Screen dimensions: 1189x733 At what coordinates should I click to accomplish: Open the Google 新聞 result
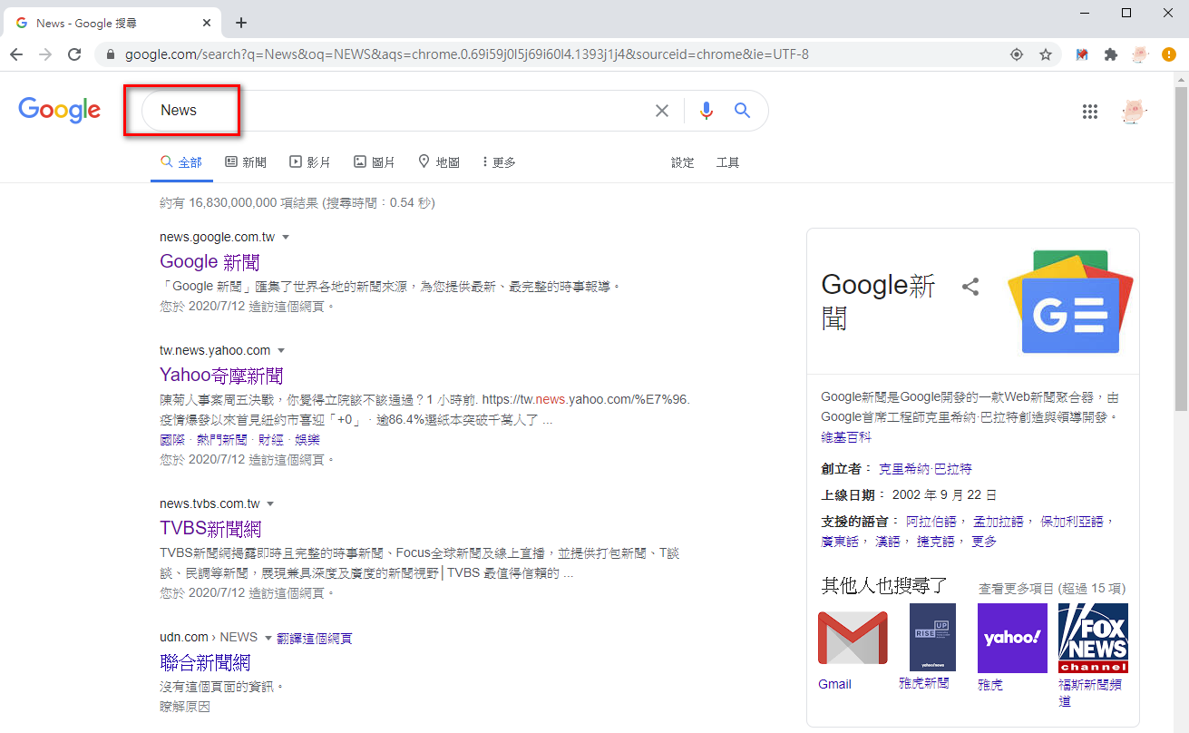click(210, 262)
